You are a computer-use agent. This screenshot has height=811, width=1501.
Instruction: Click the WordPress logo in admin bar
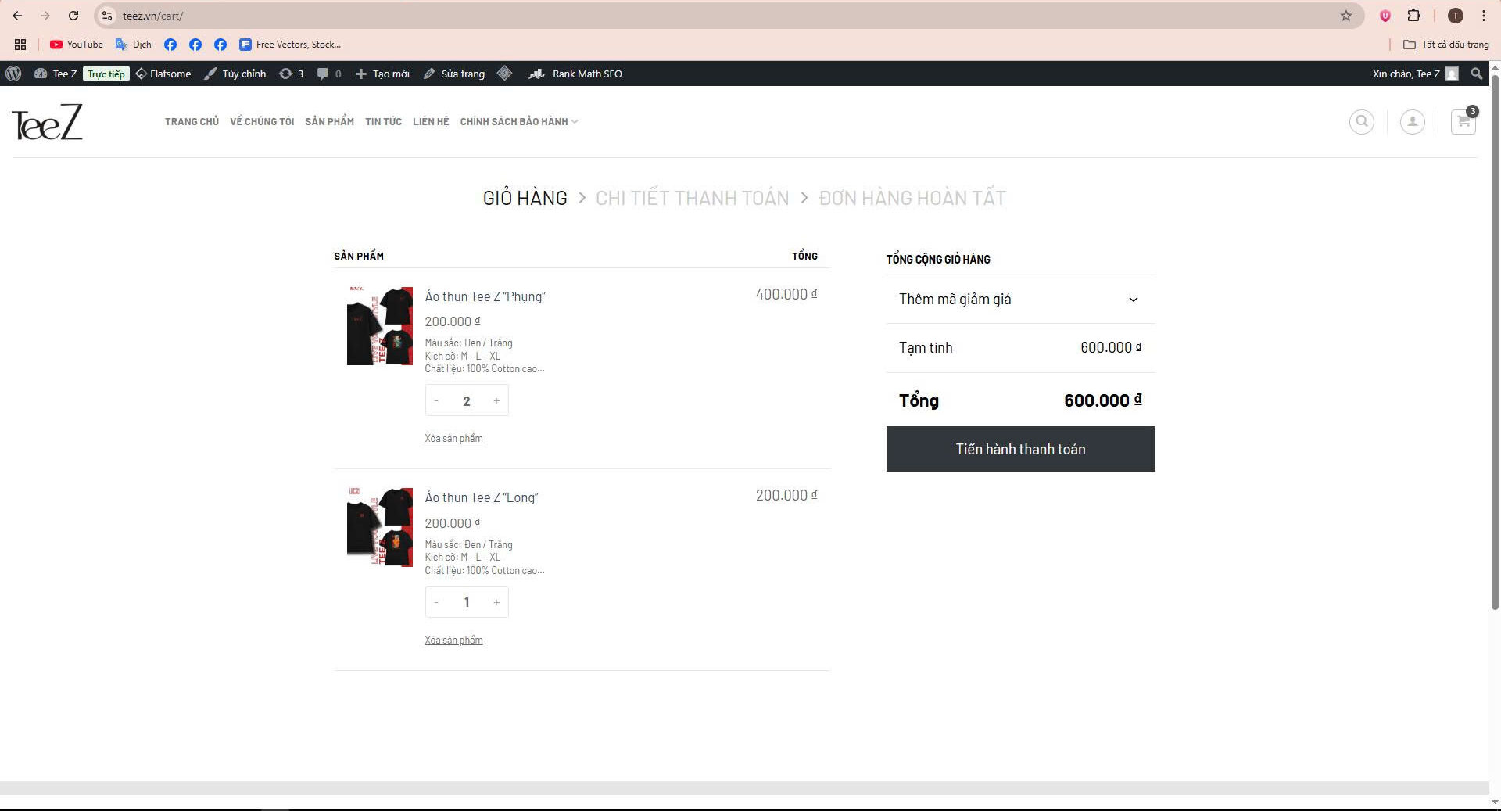click(13, 74)
